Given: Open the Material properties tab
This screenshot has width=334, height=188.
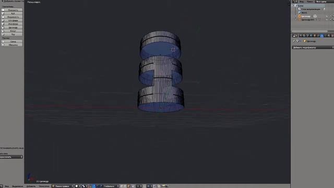Looking at the screenshot, I should coord(329,36).
